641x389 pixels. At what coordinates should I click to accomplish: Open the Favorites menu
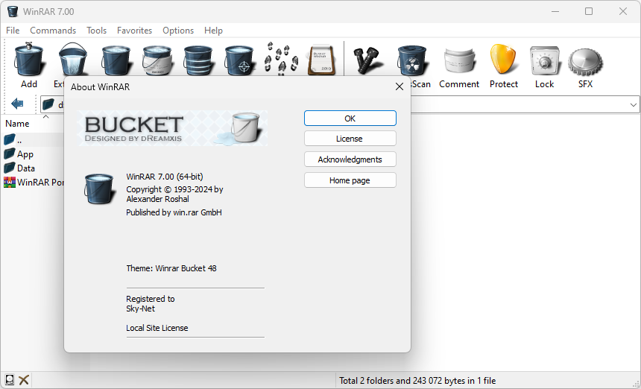coord(134,31)
